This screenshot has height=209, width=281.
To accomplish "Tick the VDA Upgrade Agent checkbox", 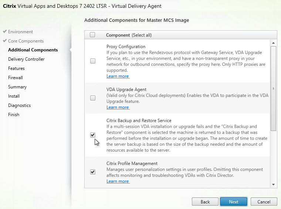I will click(93, 98).
